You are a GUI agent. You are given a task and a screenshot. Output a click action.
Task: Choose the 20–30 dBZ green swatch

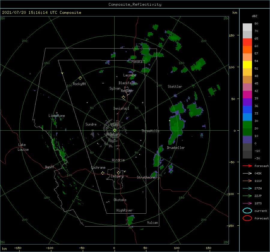[x=247, y=125]
